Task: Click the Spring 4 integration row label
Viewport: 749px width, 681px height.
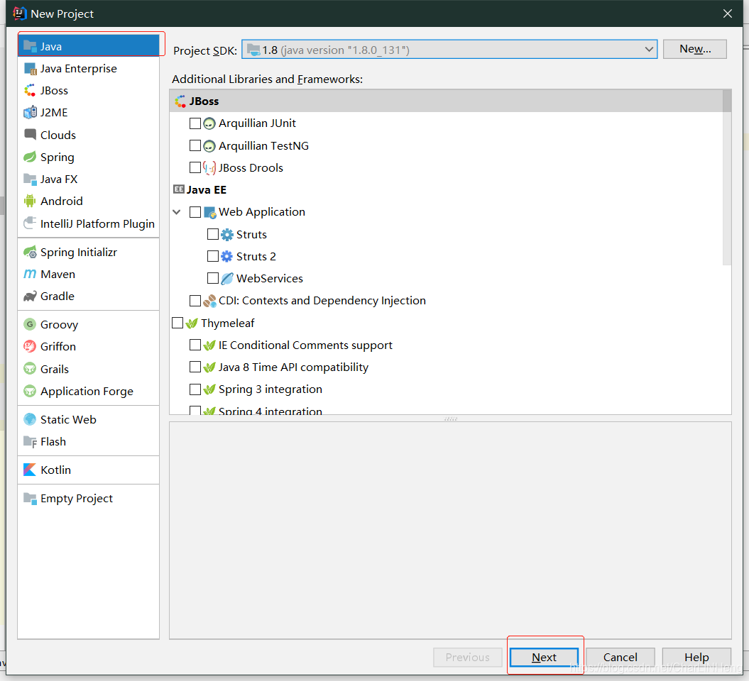Action: 270,411
